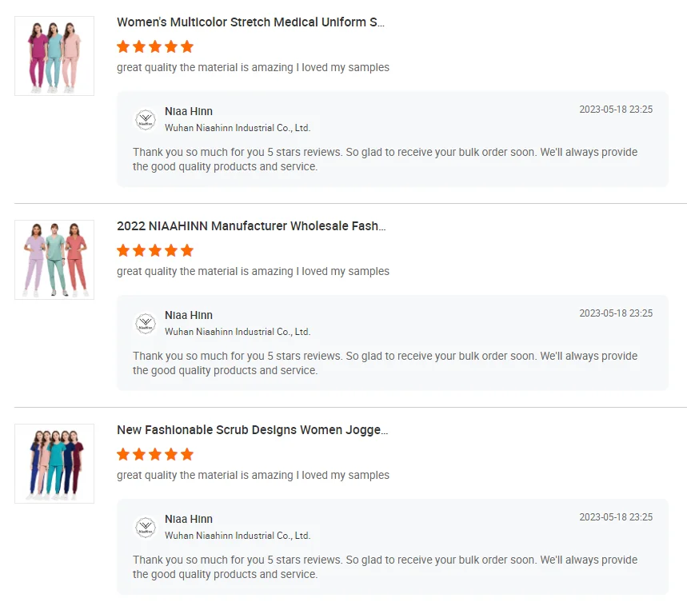Click the Women's Multicolor Stretch Medical Uniform title
The width and height of the screenshot is (687, 610).
coord(250,22)
